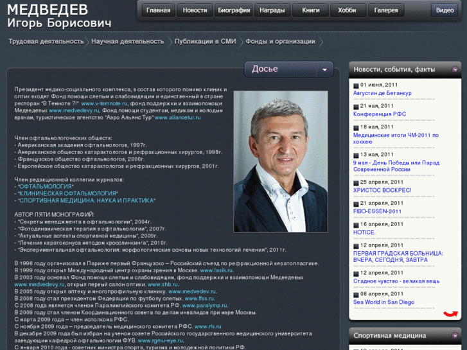
Task: Open the ОФТАЛЬМОЛОГИЯ journal link
Action: [x=46, y=186]
